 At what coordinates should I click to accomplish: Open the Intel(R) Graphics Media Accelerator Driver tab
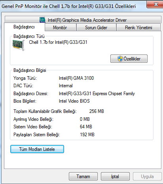[83, 20]
